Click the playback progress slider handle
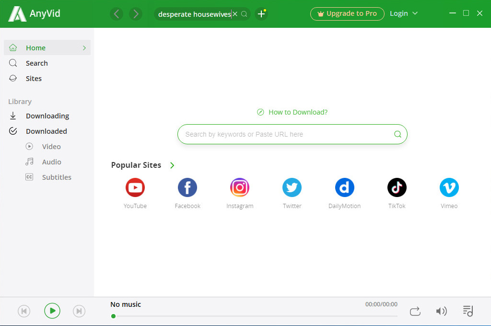 pyautogui.click(x=113, y=316)
